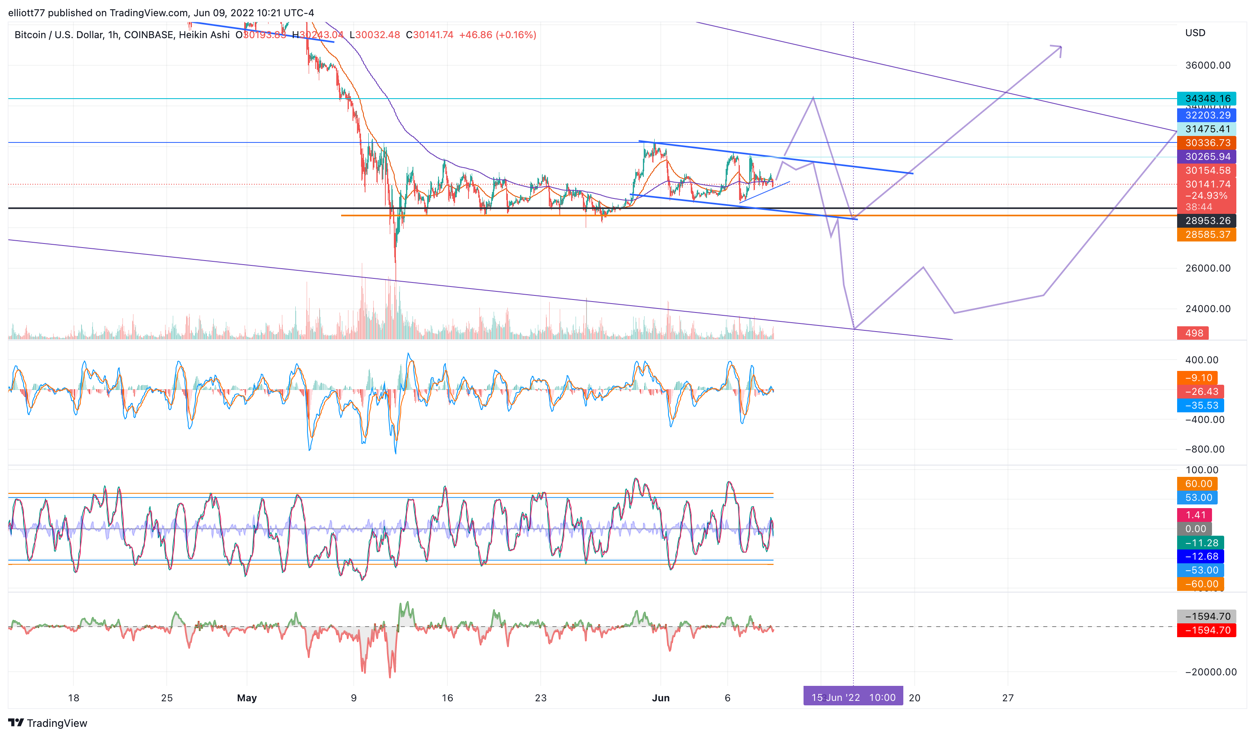This screenshot has width=1255, height=737.
Task: Click the 400.00 indicator axis value
Action: pyautogui.click(x=1202, y=360)
